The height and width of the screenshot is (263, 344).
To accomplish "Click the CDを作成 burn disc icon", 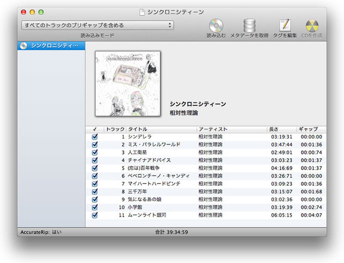I will click(x=312, y=26).
